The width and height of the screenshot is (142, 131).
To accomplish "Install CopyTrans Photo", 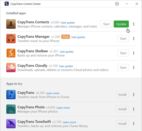I will 122,109.
